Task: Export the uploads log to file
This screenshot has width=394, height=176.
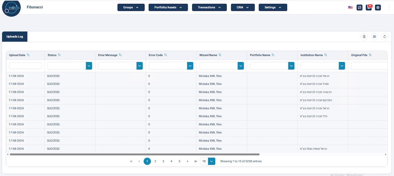Action: (364, 37)
